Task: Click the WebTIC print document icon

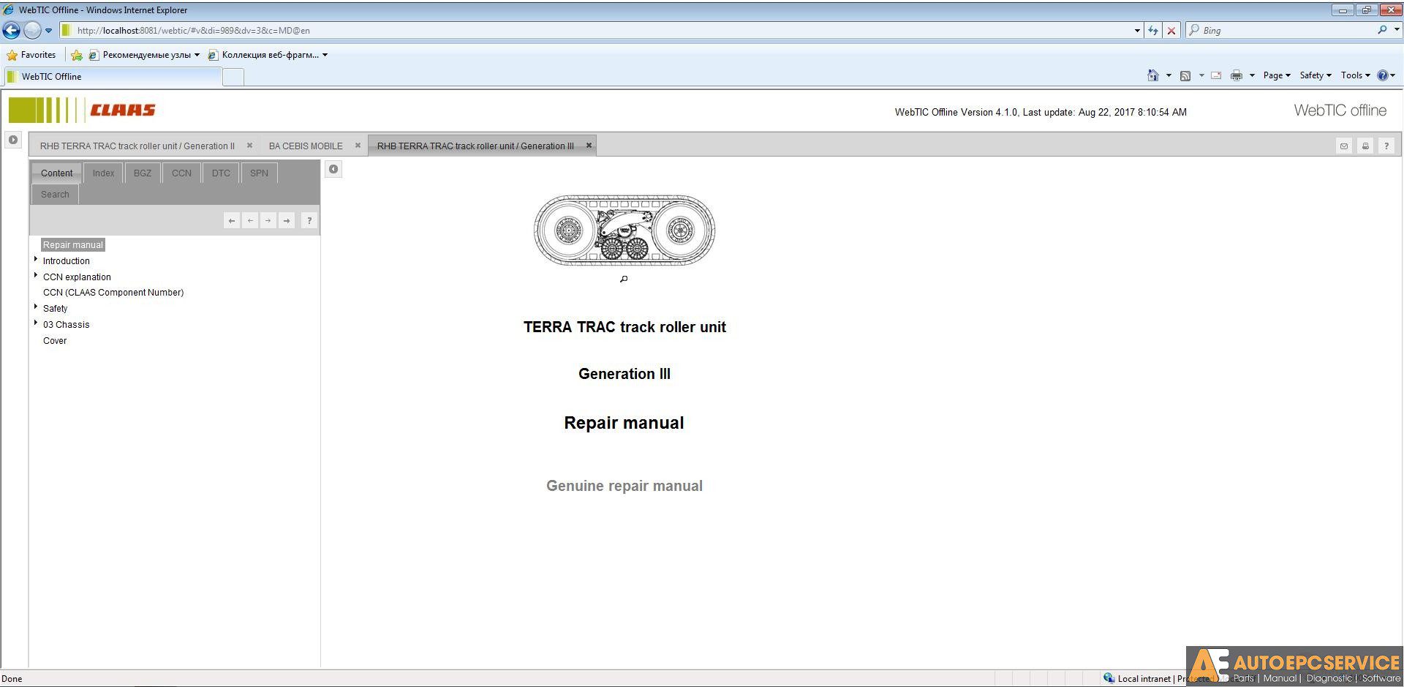Action: tap(1365, 146)
